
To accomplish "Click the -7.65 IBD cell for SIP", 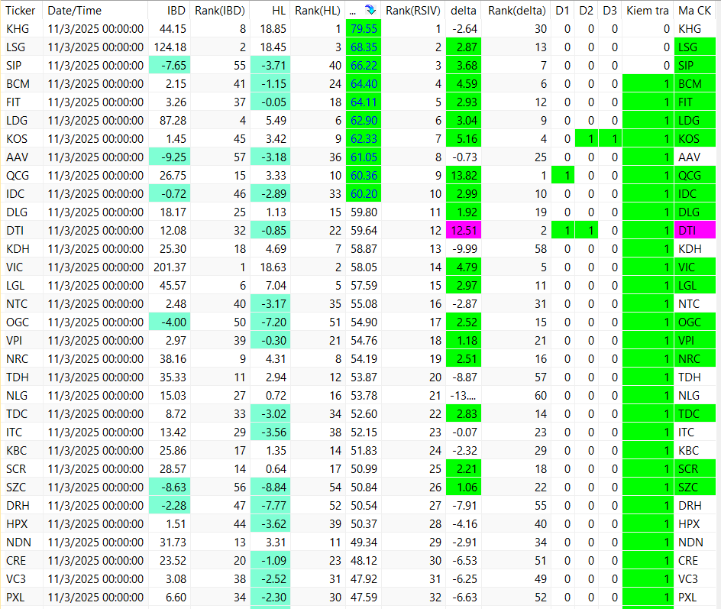I will [x=170, y=66].
